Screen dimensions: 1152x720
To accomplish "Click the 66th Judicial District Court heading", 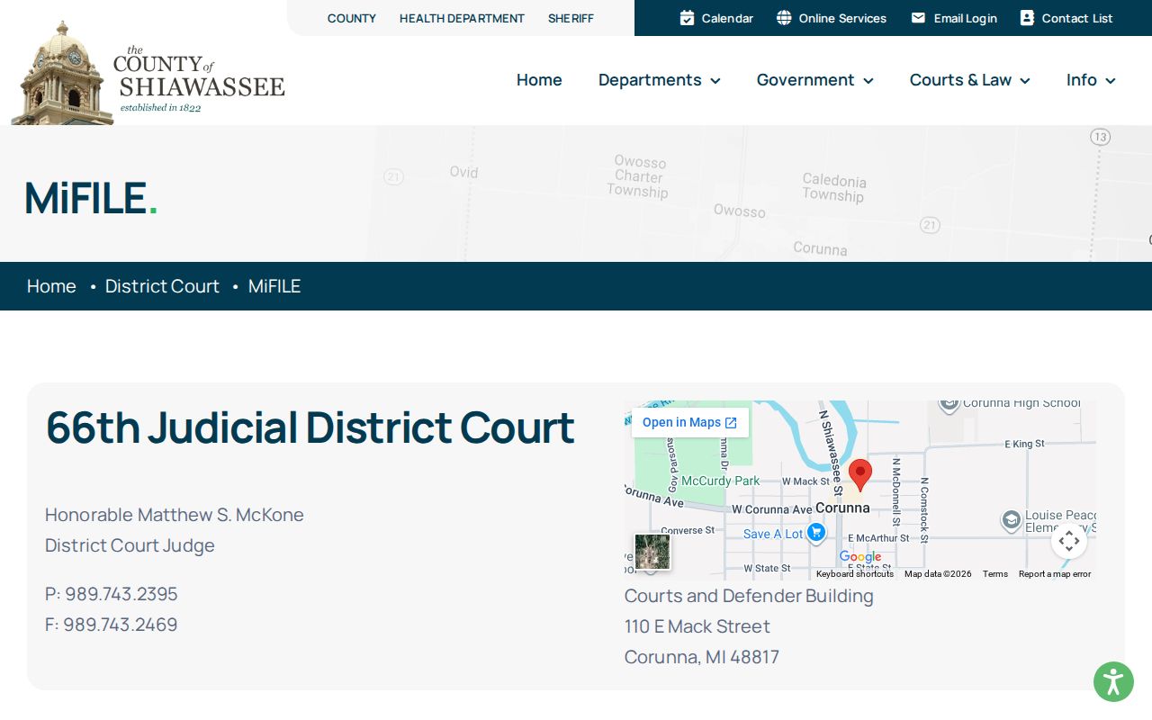I will 310,427.
